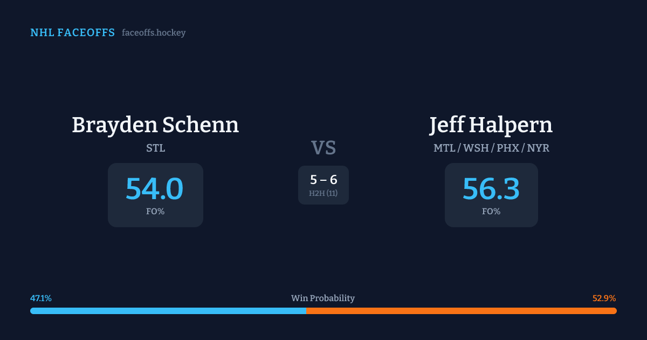The width and height of the screenshot is (647, 340).
Task: Click the 52.9% win probability label
Action: pos(604,298)
